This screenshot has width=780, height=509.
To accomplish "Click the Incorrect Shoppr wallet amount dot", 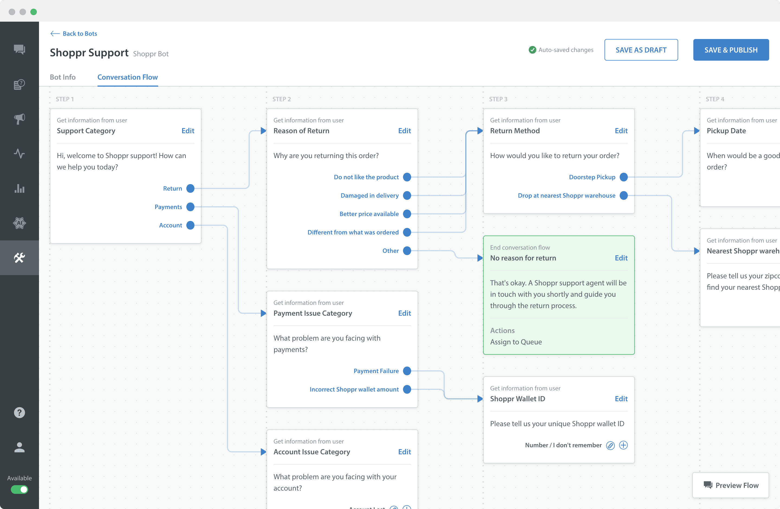I will point(407,389).
